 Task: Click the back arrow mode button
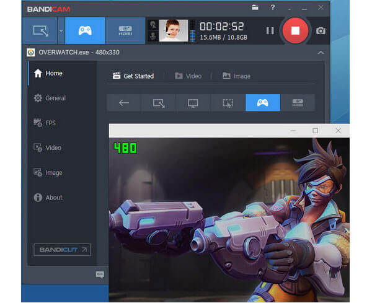tap(124, 103)
